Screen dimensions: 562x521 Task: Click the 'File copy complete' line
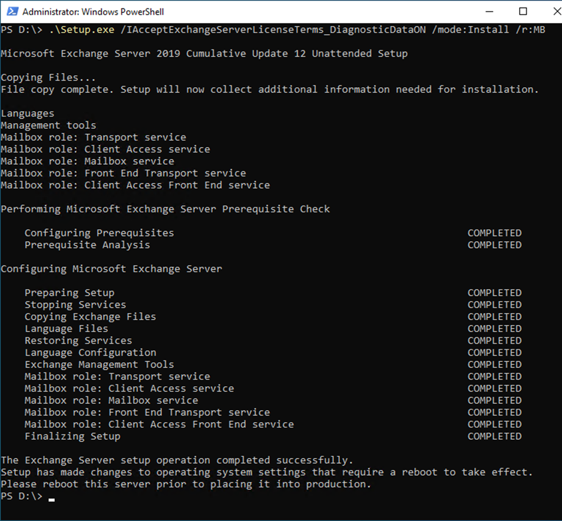[x=270, y=89]
